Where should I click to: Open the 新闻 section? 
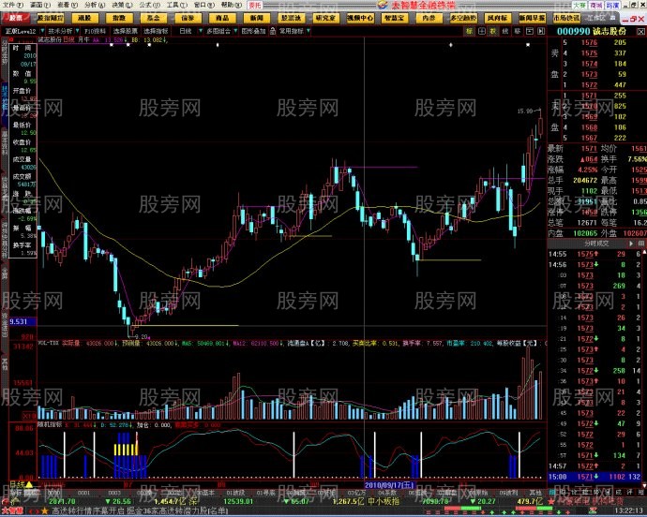click(x=257, y=18)
